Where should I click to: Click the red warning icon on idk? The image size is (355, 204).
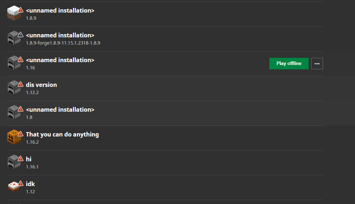pyautogui.click(x=21, y=183)
